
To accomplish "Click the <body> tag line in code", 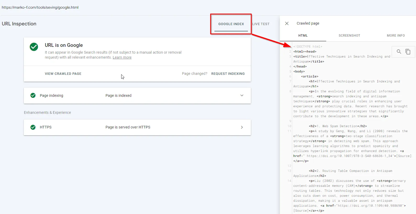I will tap(299, 71).
